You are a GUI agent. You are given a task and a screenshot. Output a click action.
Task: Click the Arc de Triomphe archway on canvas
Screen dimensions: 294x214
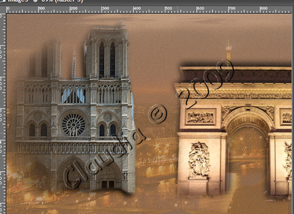tap(248, 153)
